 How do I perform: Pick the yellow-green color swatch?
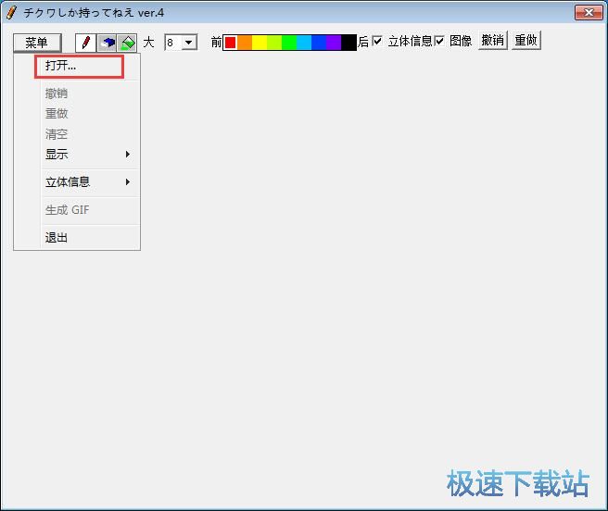click(274, 43)
